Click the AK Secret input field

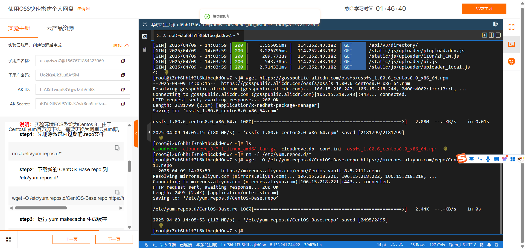pyautogui.click(x=83, y=104)
